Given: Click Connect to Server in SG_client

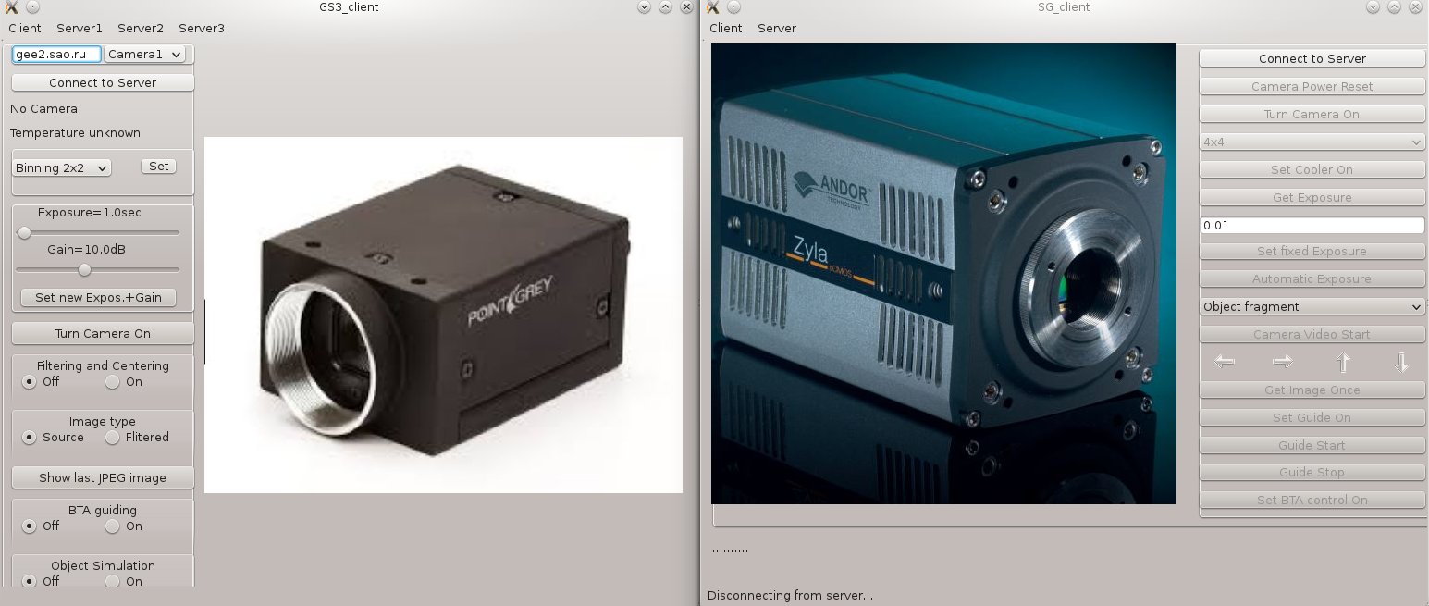Looking at the screenshot, I should (x=1312, y=58).
